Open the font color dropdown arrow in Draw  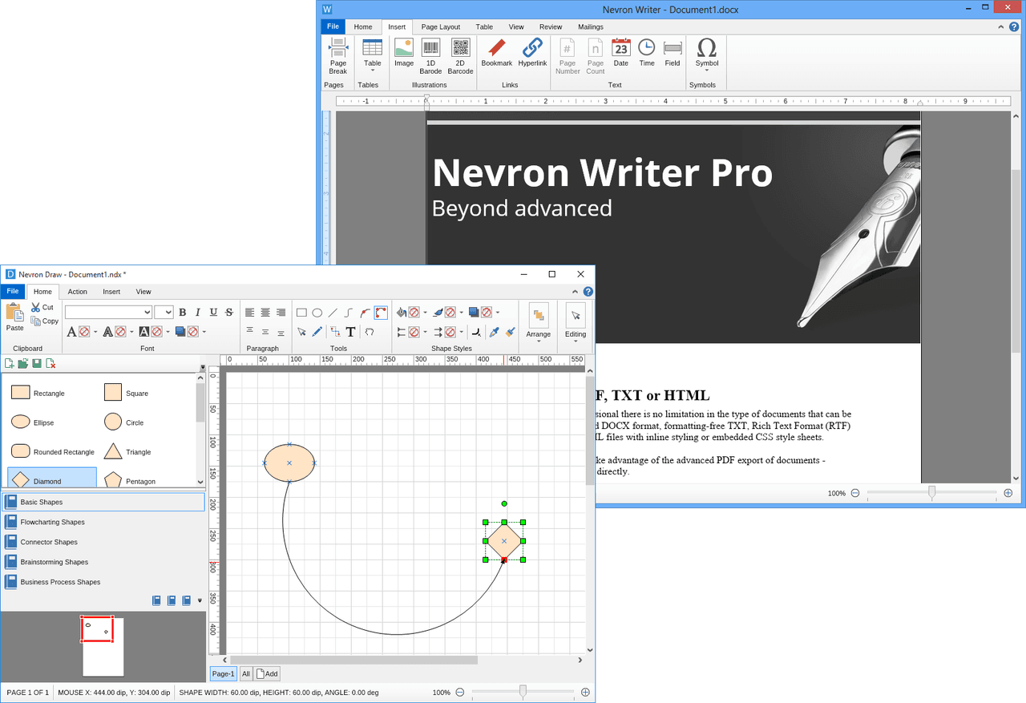click(x=95, y=331)
